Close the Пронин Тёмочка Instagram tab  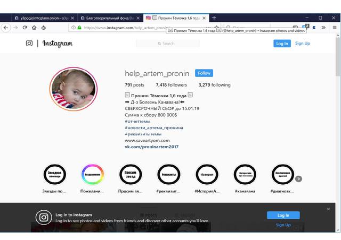pos(204,18)
